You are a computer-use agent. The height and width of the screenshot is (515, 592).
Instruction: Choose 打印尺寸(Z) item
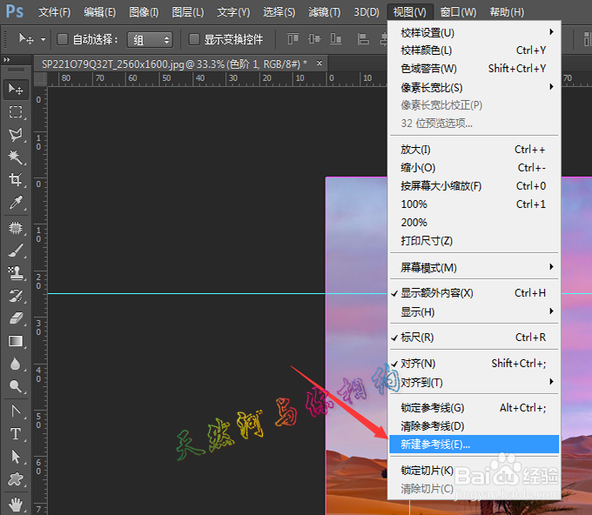click(474, 241)
